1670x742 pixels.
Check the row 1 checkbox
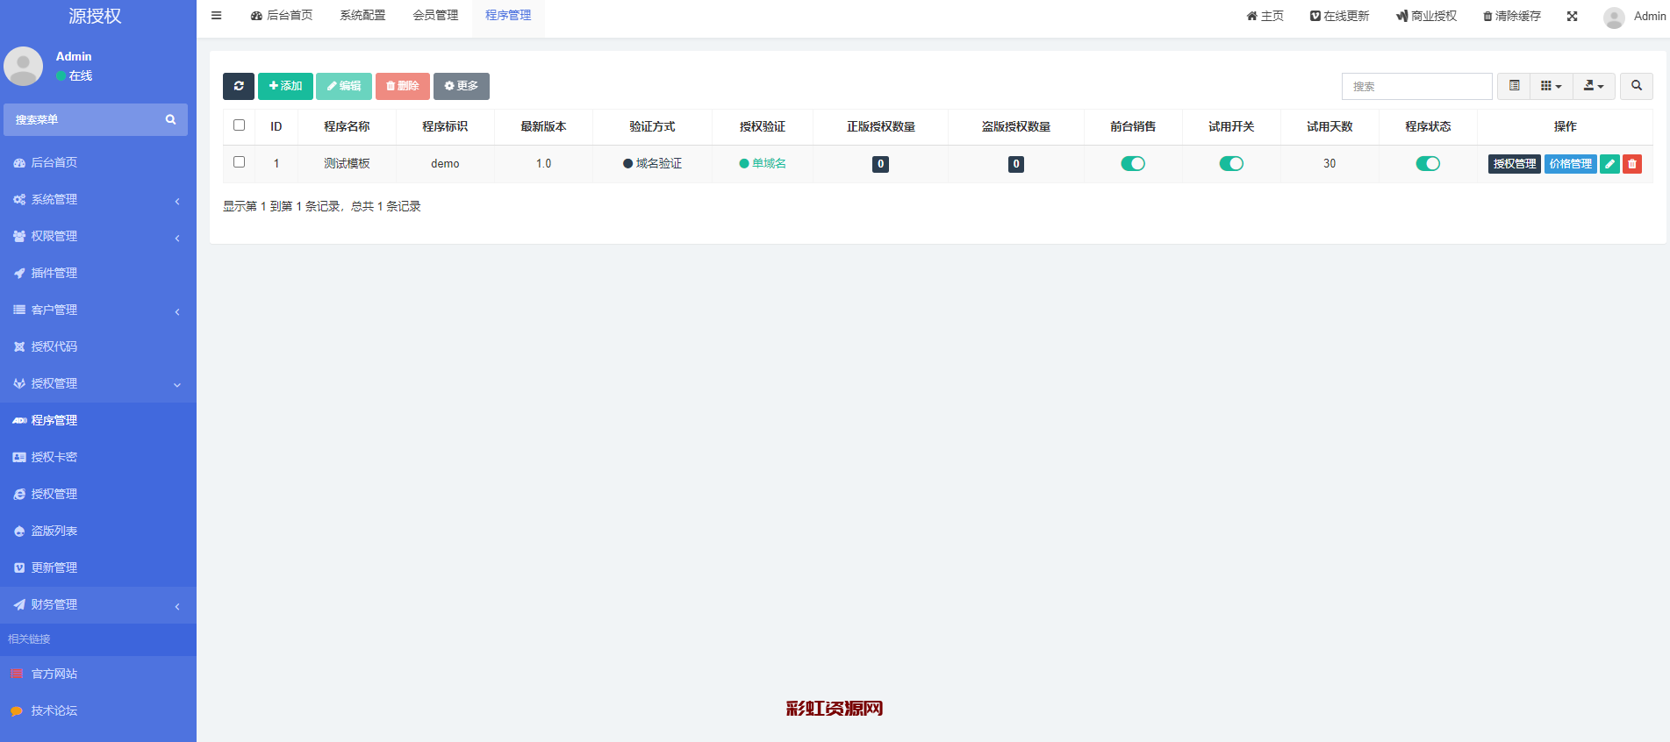coord(239,162)
